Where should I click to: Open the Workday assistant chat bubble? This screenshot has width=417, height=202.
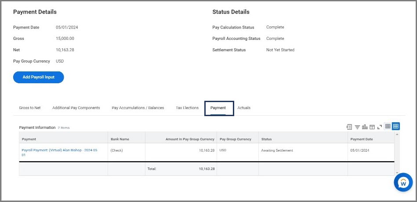[403, 183]
